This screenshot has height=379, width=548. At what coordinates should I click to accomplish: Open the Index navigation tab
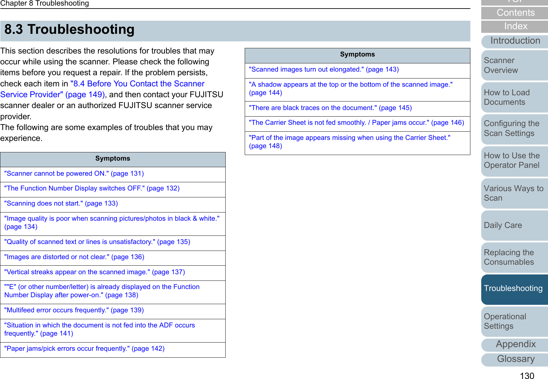coord(514,26)
